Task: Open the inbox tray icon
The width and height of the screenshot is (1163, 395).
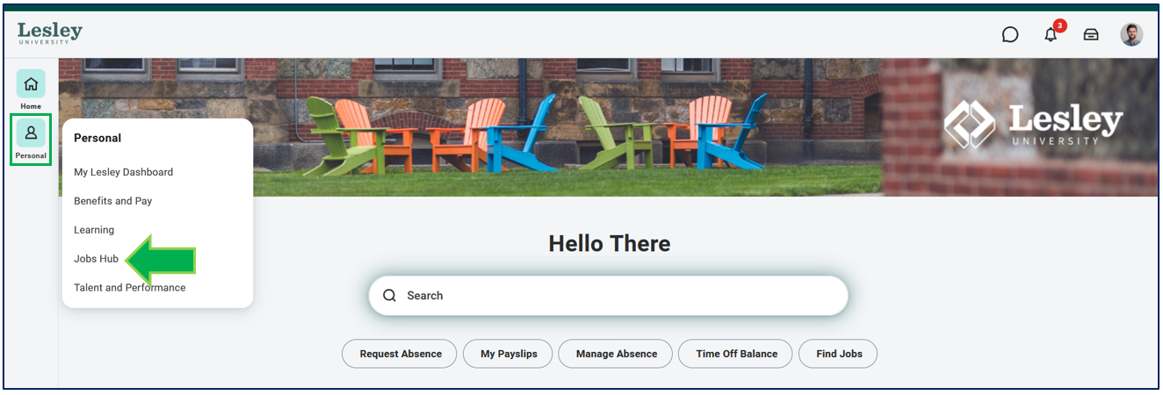Action: point(1091,34)
